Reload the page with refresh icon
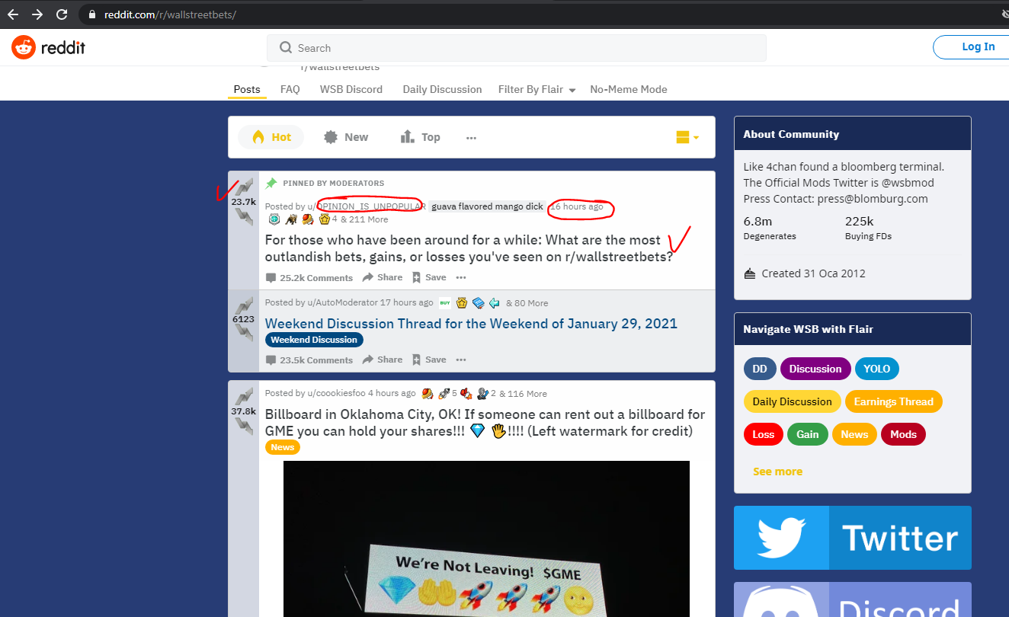 [x=62, y=14]
